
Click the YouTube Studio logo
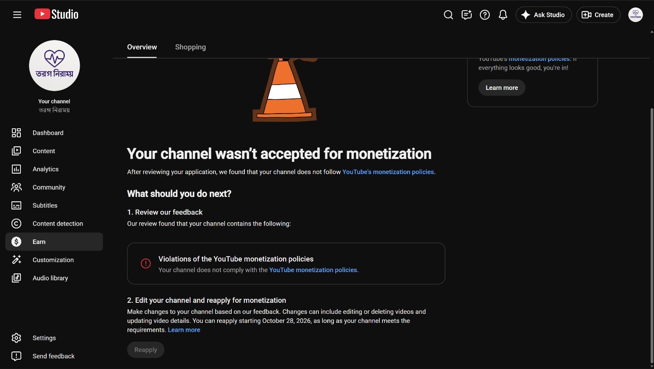(x=56, y=14)
